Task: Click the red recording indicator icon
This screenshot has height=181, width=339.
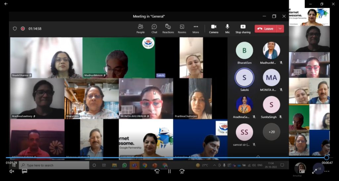Action: coord(23,29)
